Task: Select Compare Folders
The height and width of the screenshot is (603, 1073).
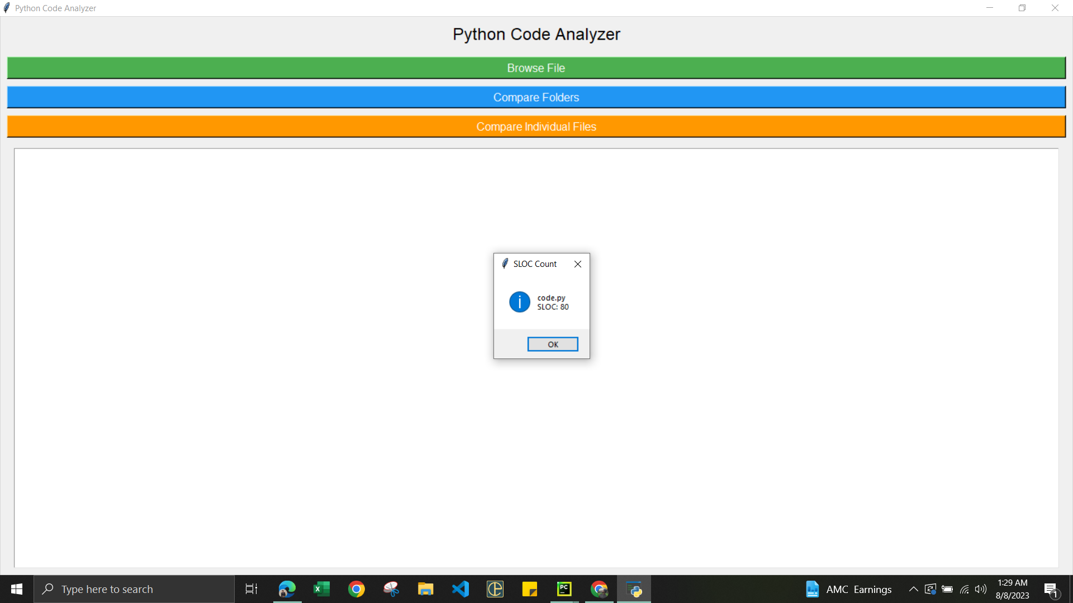Action: (536, 97)
